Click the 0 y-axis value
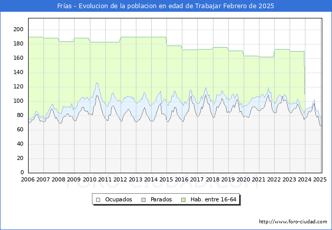Viewport: 332px width, 230px height. [x=22, y=173]
